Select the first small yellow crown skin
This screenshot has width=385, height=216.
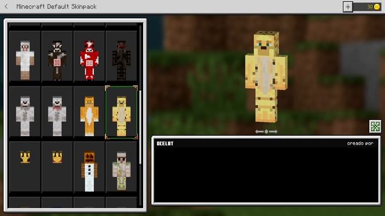[25, 167]
